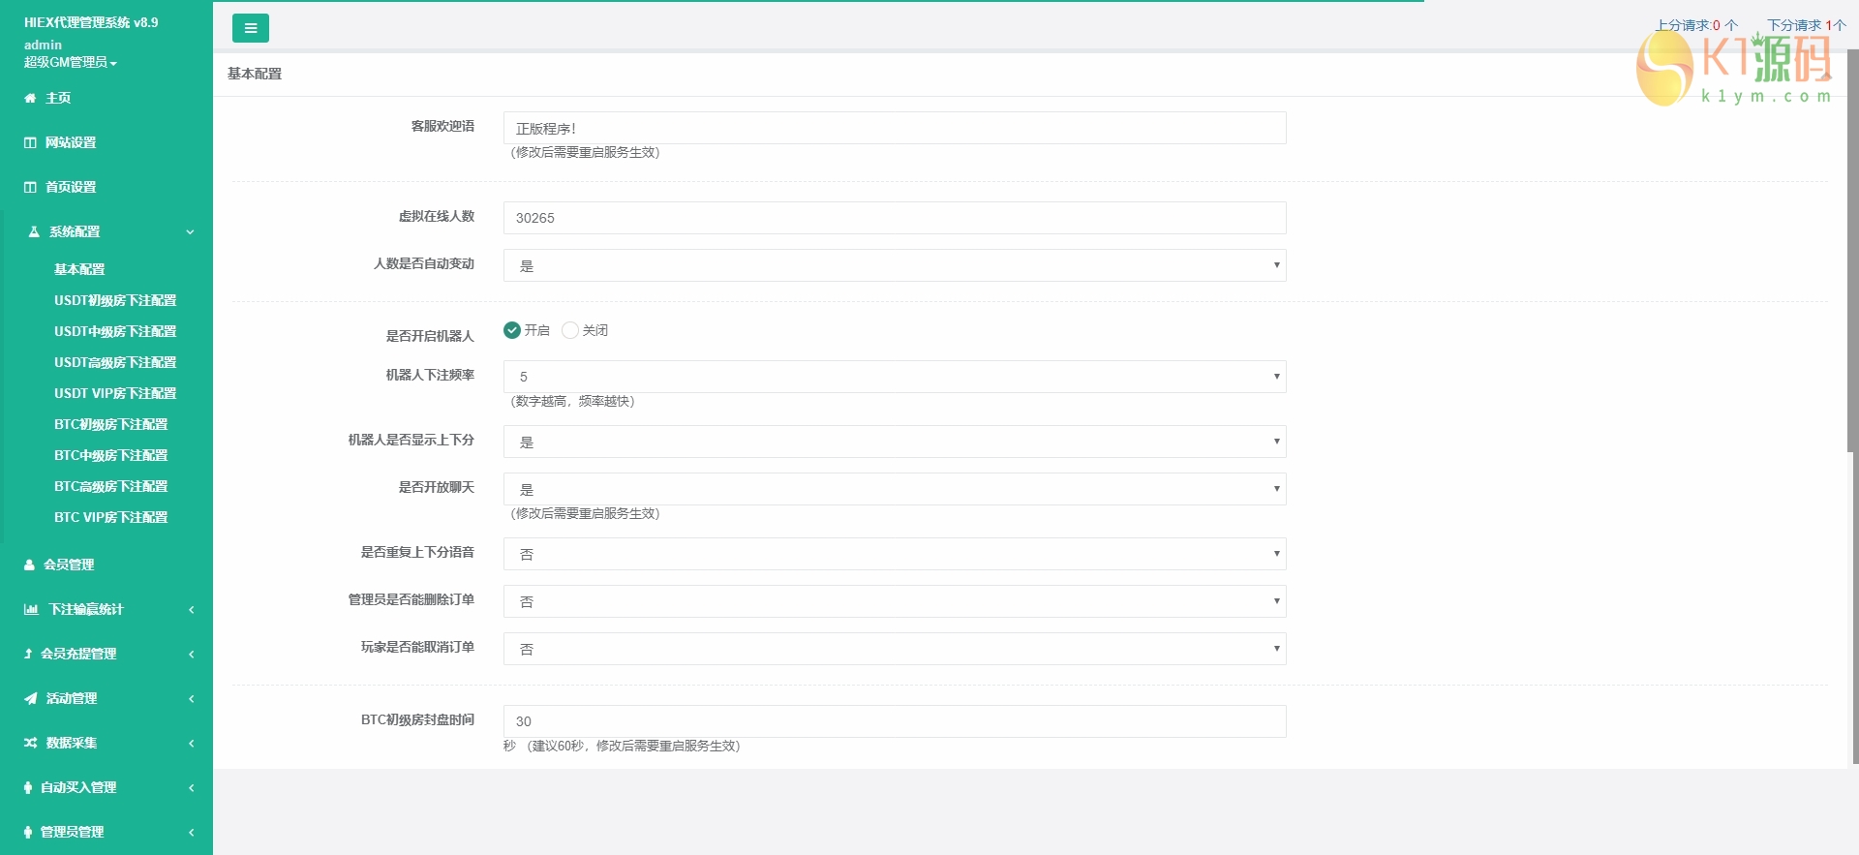Click the 系统配置 flask icon
This screenshot has height=855, width=1859.
point(34,231)
